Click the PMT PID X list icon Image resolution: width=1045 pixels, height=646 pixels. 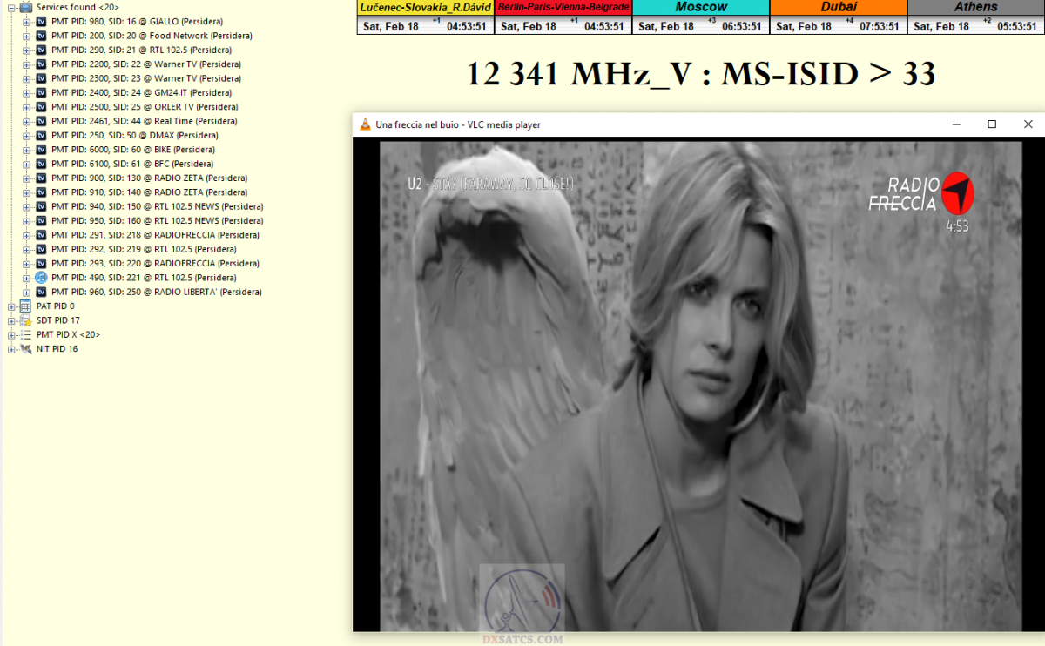(x=25, y=335)
